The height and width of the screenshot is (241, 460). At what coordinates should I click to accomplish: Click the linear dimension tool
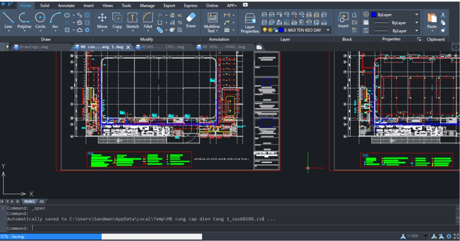[227, 15]
